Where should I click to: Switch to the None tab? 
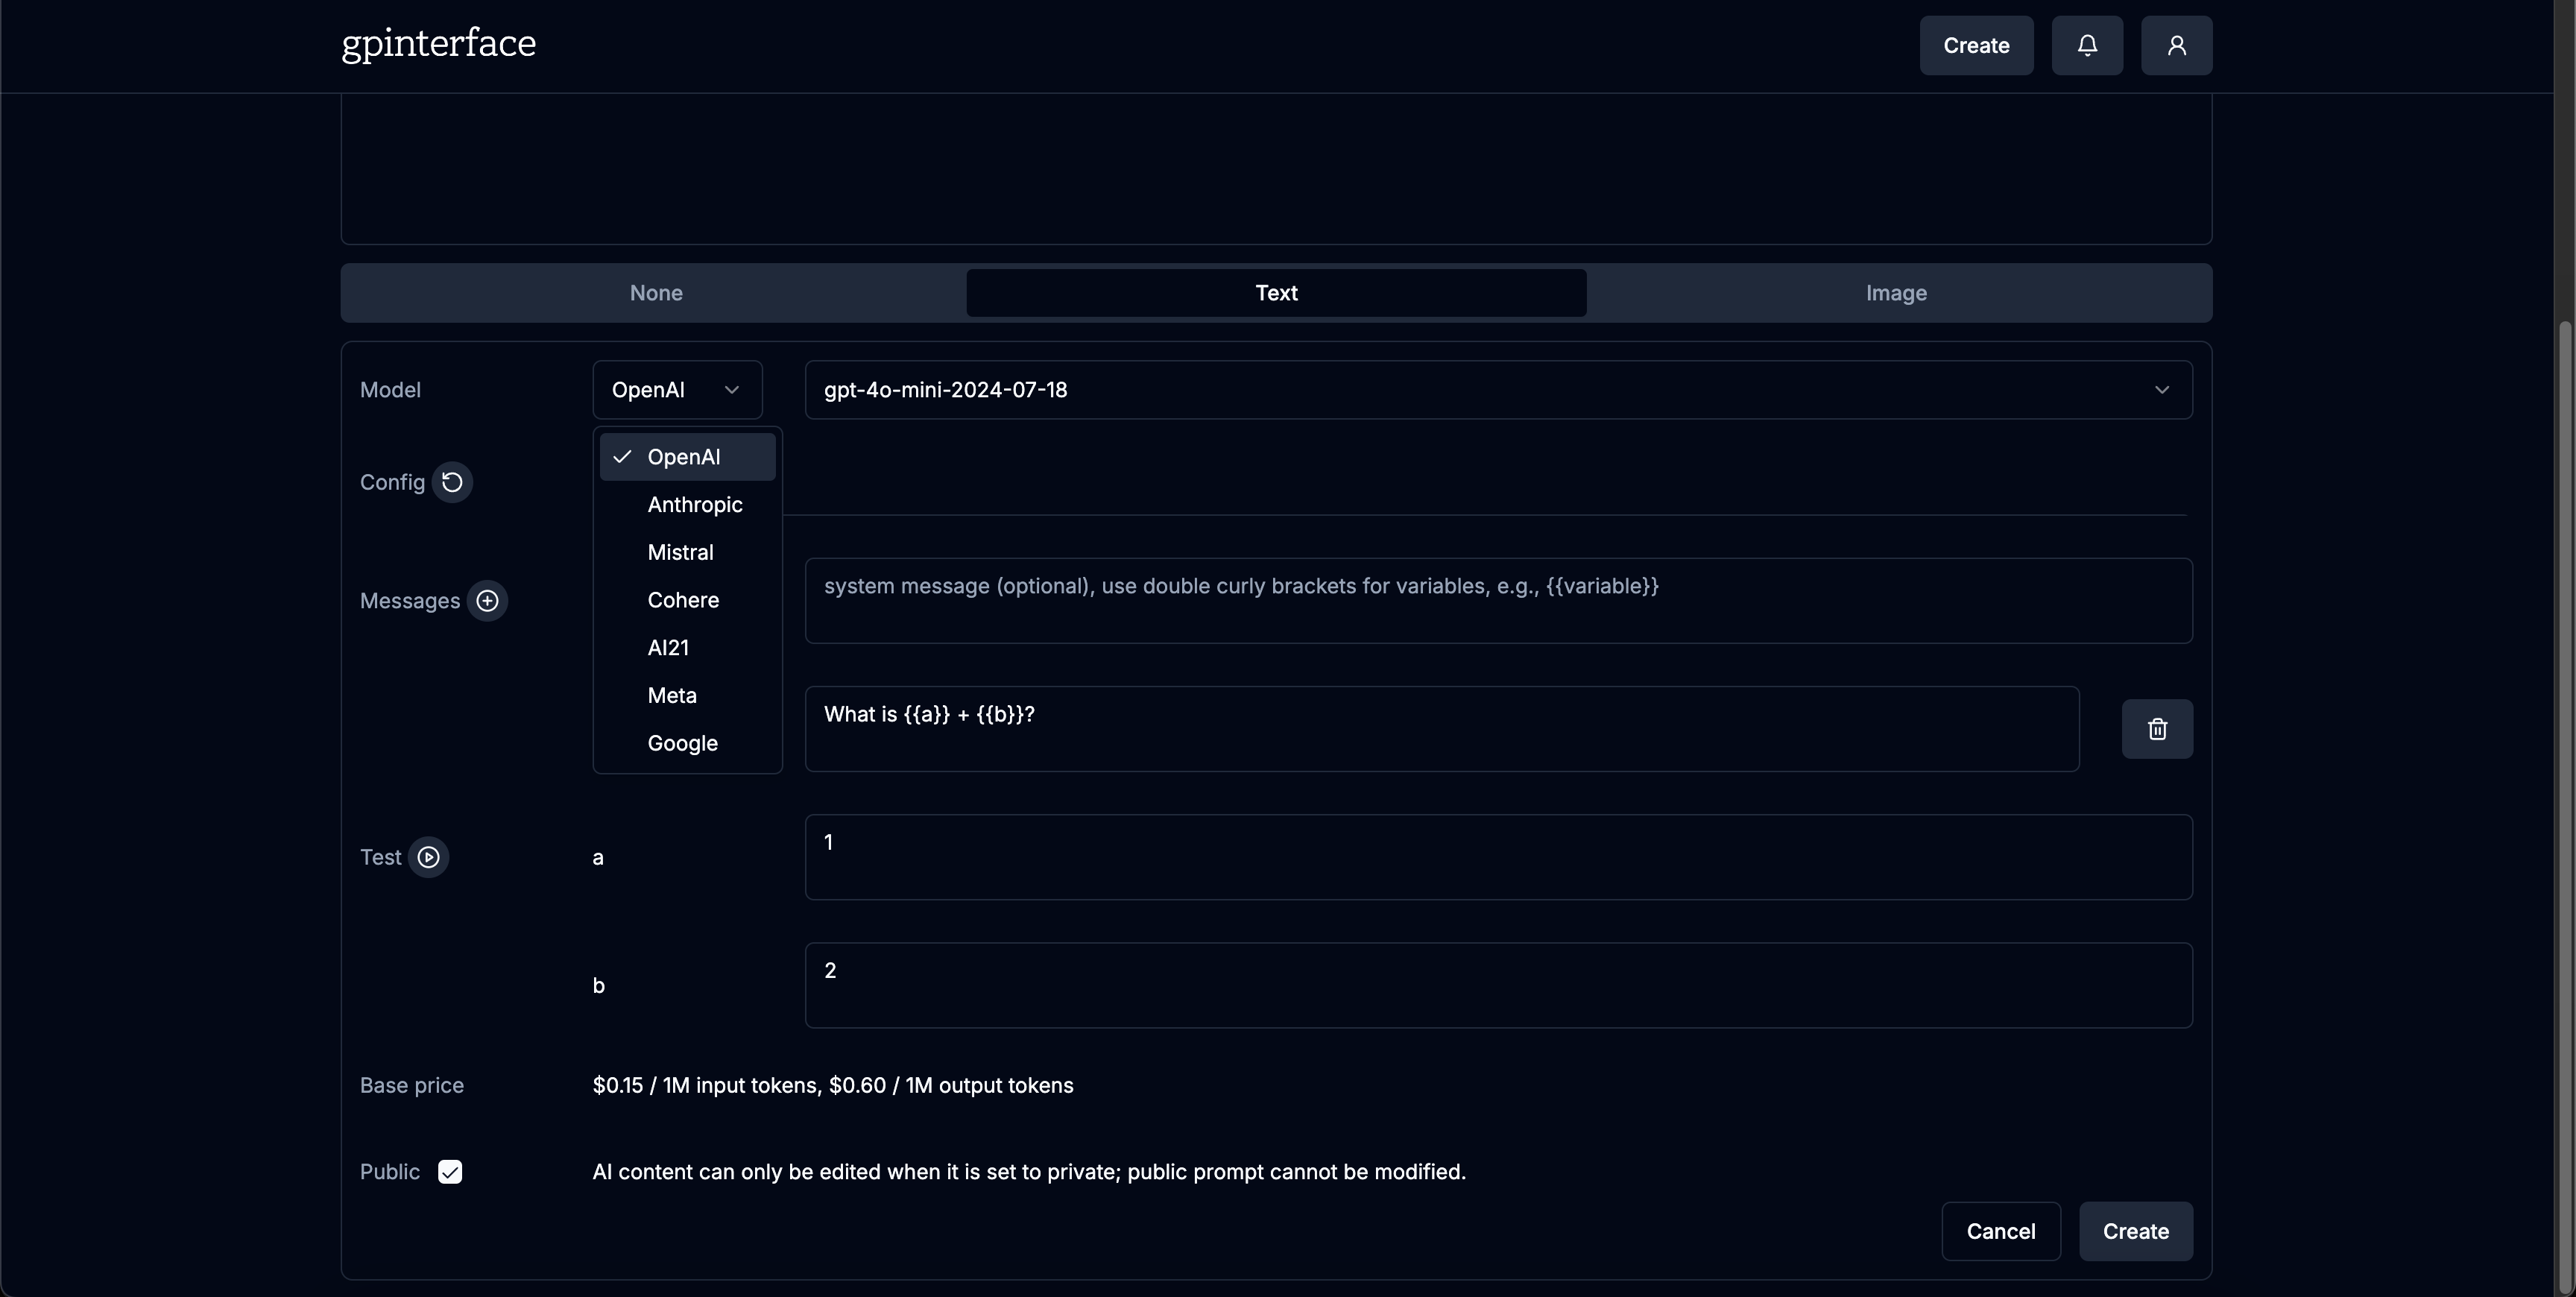[656, 293]
